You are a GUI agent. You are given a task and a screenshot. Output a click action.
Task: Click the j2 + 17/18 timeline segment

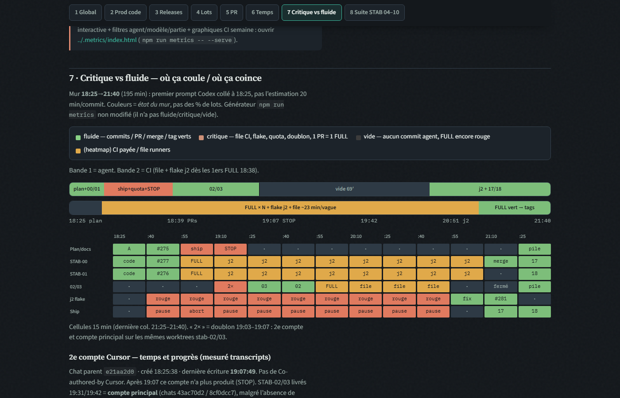490,189
